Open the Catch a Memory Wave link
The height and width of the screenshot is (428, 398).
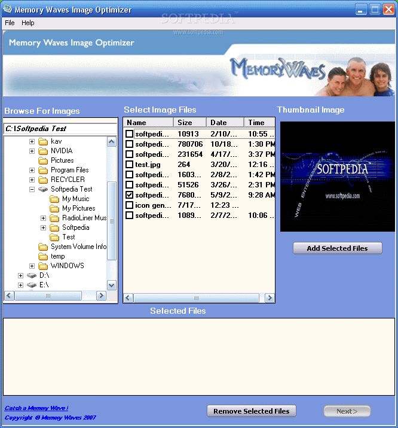[36, 408]
